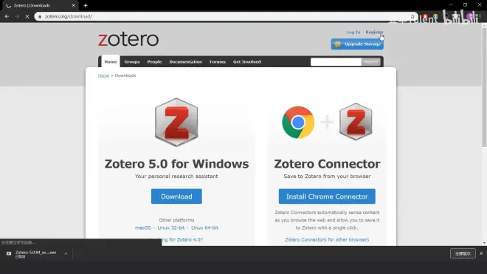Image resolution: width=487 pixels, height=274 pixels.
Task: Open the Groups navigation tab
Action: pyautogui.click(x=132, y=61)
